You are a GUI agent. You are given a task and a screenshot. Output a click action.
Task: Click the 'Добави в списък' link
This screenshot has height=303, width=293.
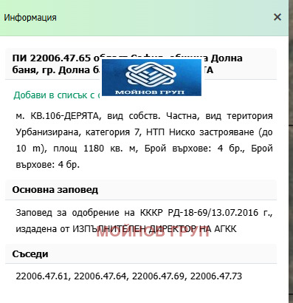tap(58, 95)
